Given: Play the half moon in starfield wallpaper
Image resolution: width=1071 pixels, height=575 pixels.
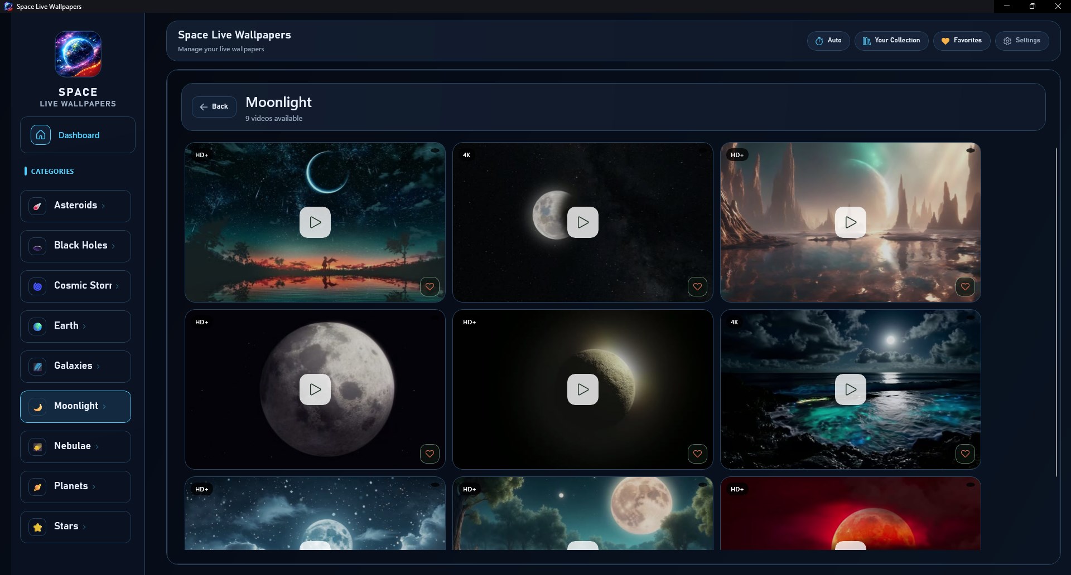Looking at the screenshot, I should 583,222.
